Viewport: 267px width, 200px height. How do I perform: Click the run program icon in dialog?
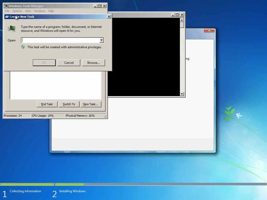pos(12,28)
